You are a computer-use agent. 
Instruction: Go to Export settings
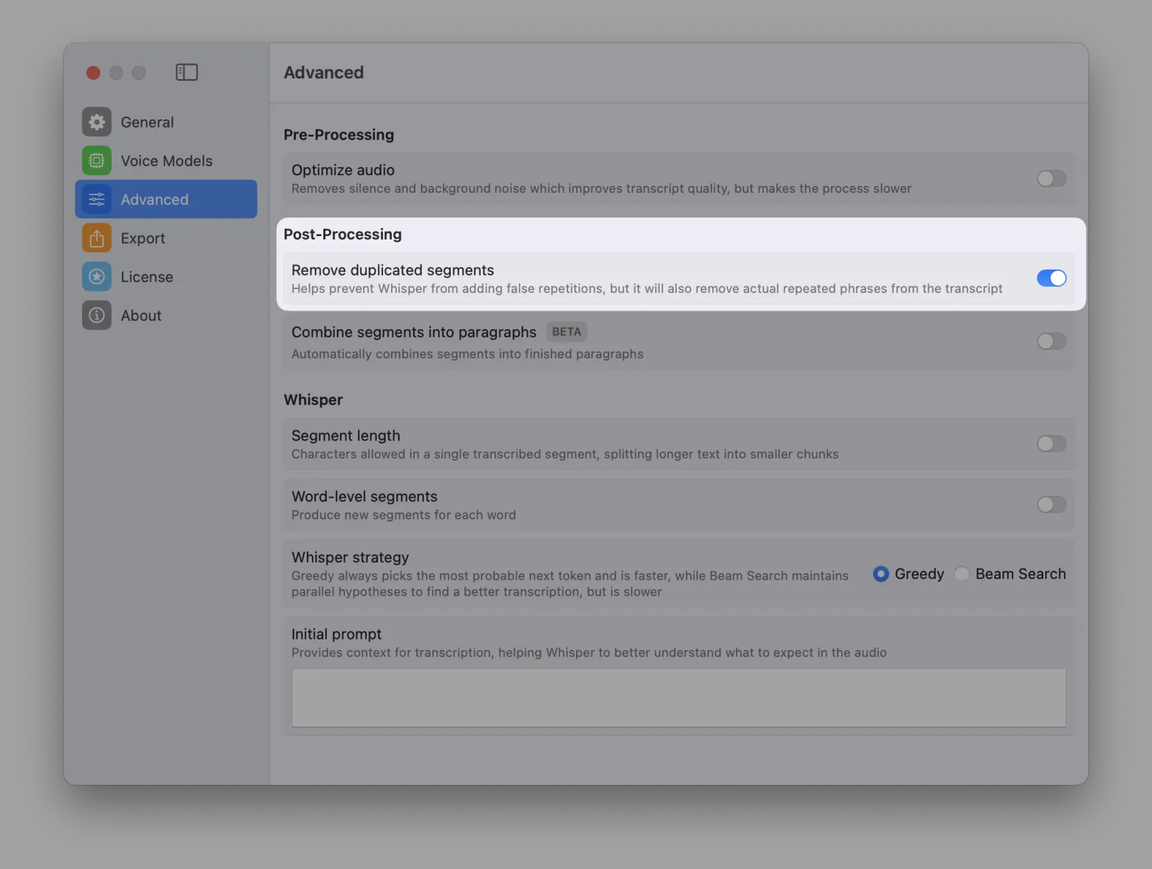click(166, 238)
